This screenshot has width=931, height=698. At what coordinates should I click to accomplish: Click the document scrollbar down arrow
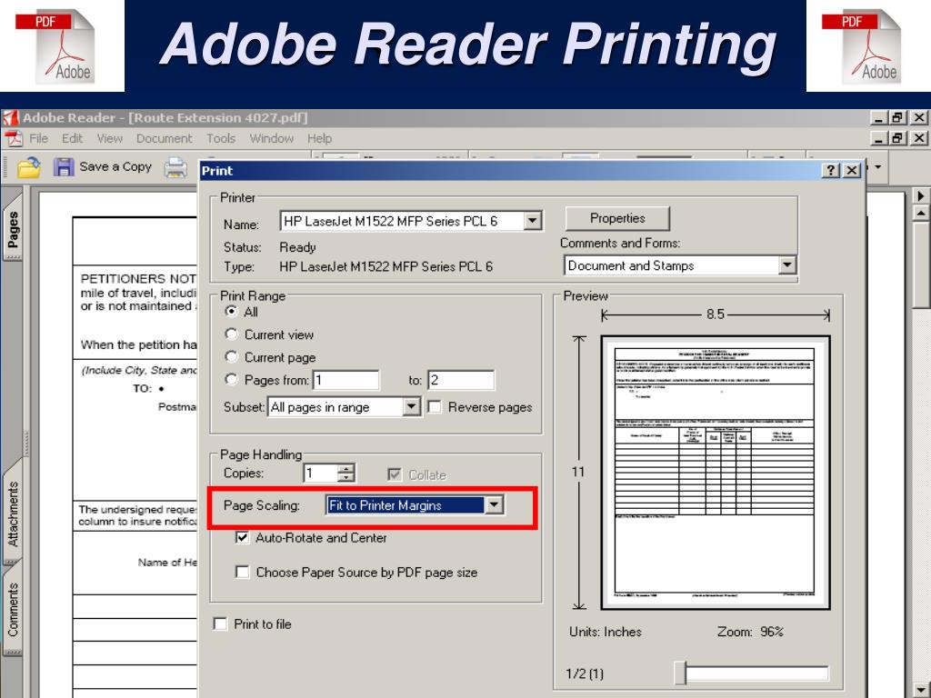(920, 691)
